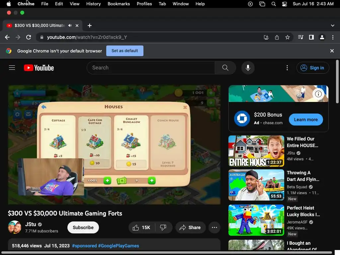The height and width of the screenshot is (255, 340).
Task: Click the horizontal scrollbar at bottom
Action: click(166, 253)
